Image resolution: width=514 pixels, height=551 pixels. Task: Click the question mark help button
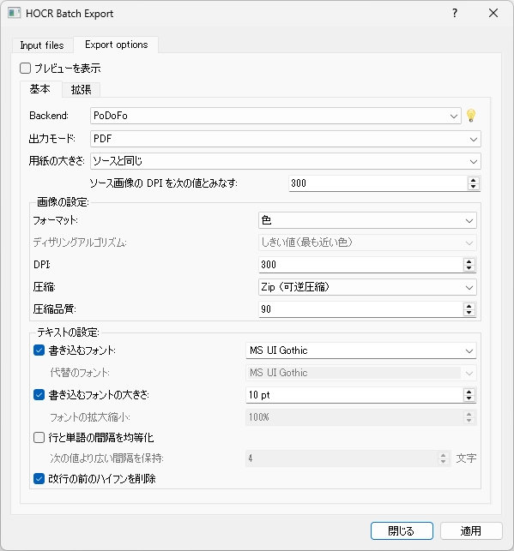pos(455,14)
